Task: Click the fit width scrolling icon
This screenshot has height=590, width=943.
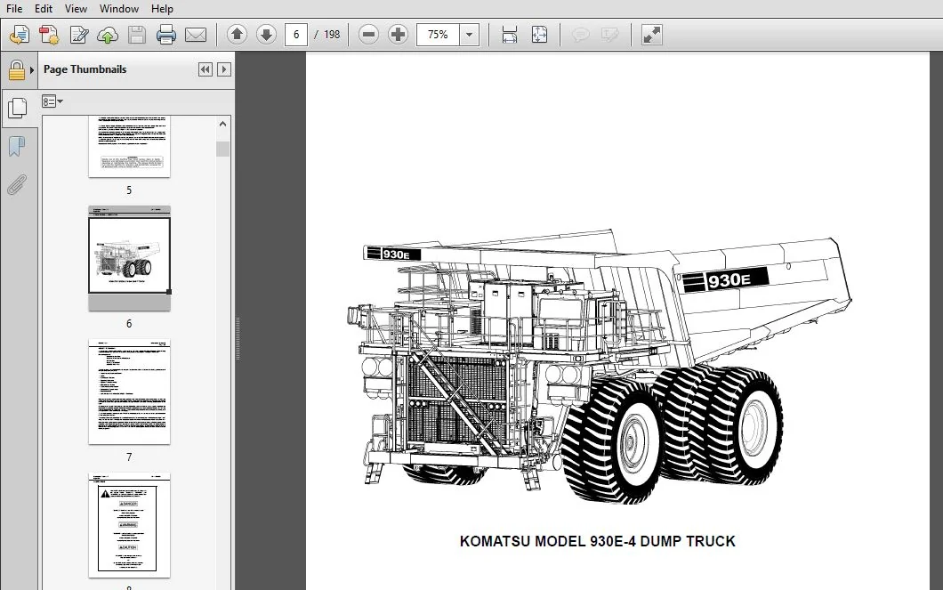Action: point(510,35)
